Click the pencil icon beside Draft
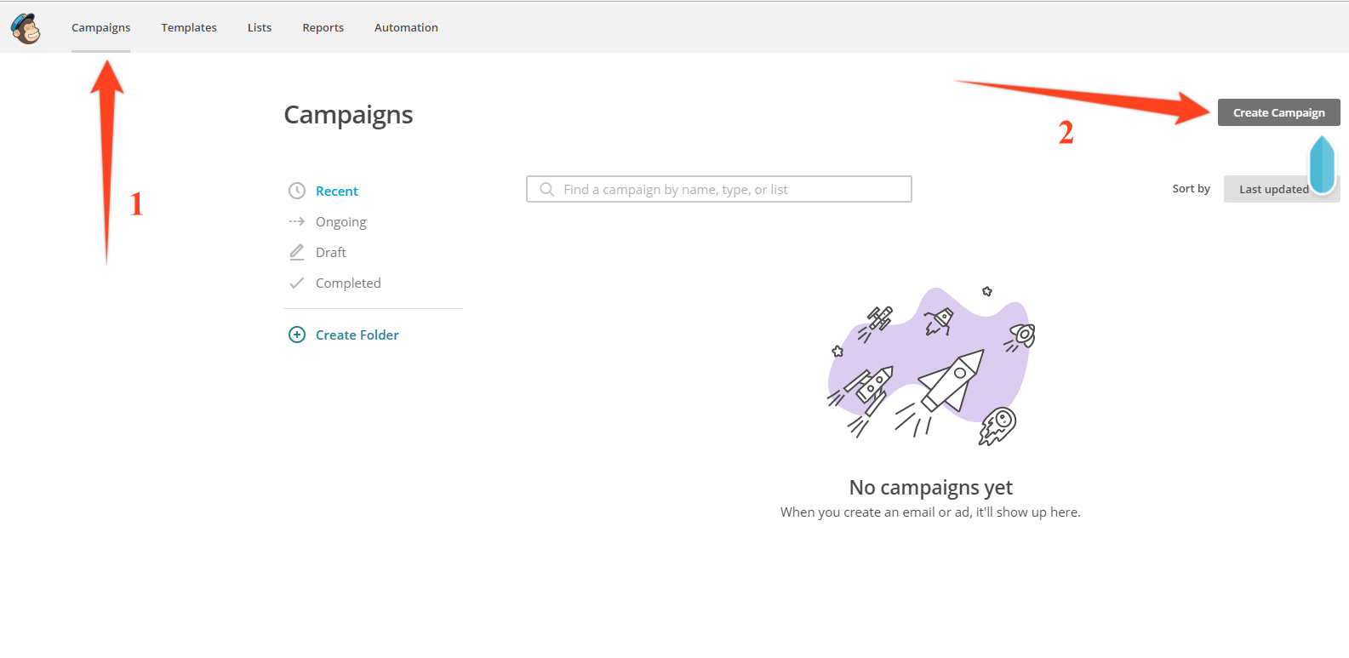The image size is (1349, 658). [297, 252]
